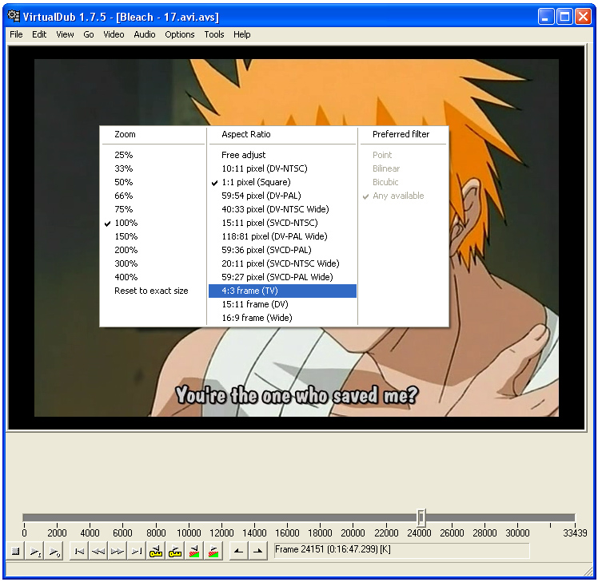Click the timeline at frame 10000
The width and height of the screenshot is (598, 582).
tap(189, 517)
